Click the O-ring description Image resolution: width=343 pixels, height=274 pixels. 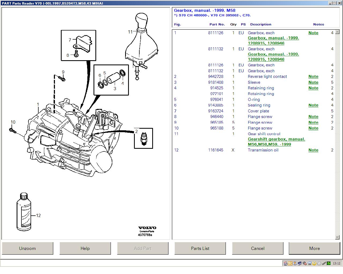pos(254,100)
